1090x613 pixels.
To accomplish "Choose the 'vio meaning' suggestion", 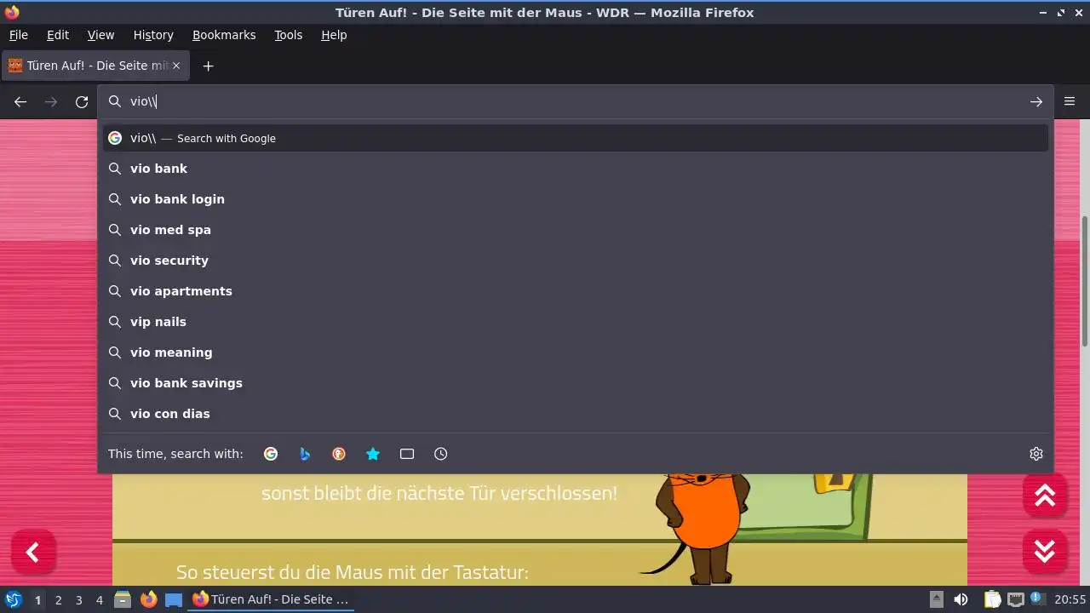I will [x=576, y=352].
